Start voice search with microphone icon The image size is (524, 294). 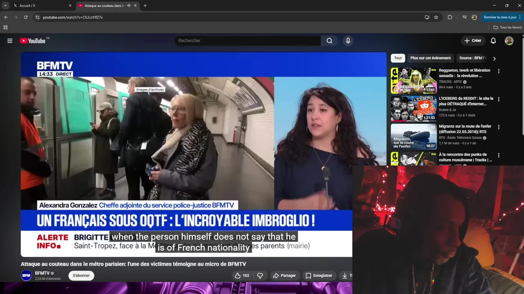click(348, 41)
